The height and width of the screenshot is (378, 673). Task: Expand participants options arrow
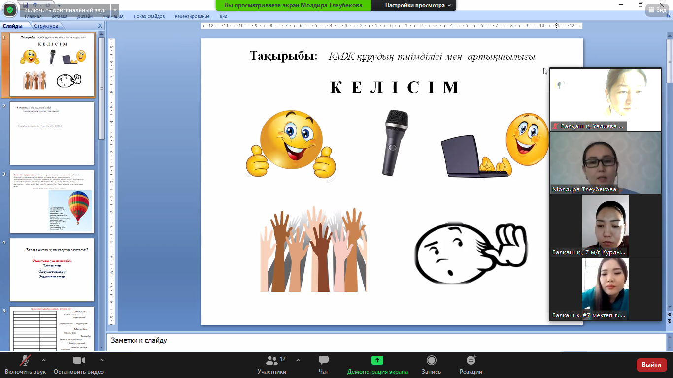click(x=298, y=360)
